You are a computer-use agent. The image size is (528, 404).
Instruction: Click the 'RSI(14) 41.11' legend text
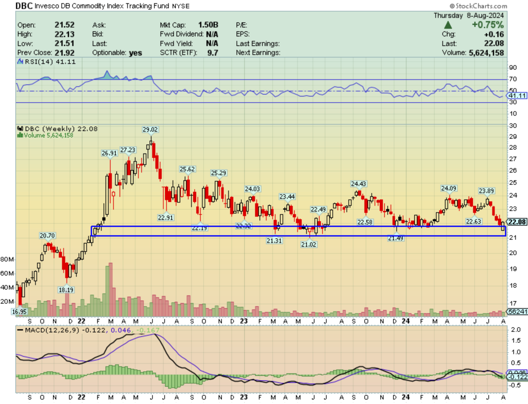50,62
